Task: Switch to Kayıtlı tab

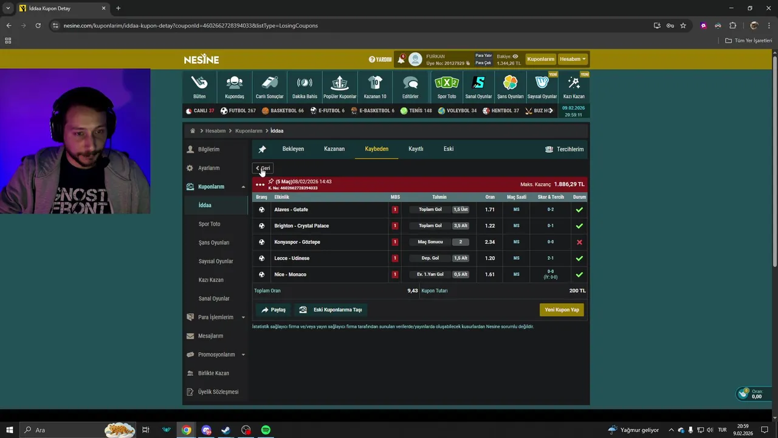Action: [416, 149]
